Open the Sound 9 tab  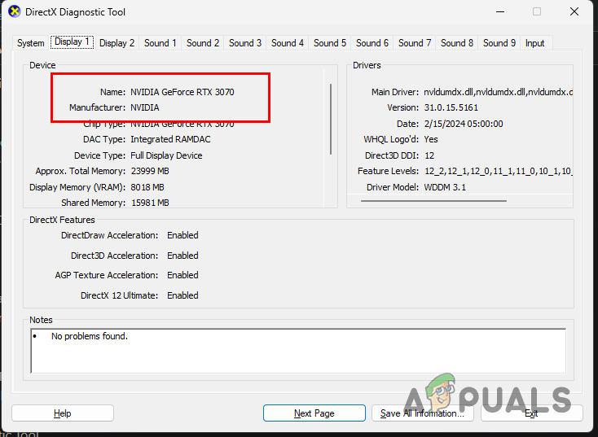pos(499,43)
